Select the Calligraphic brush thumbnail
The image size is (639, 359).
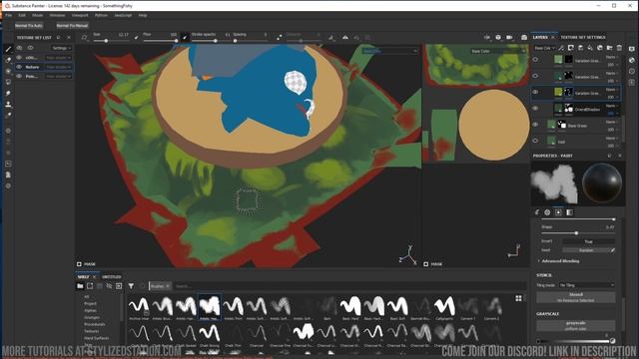click(444, 308)
